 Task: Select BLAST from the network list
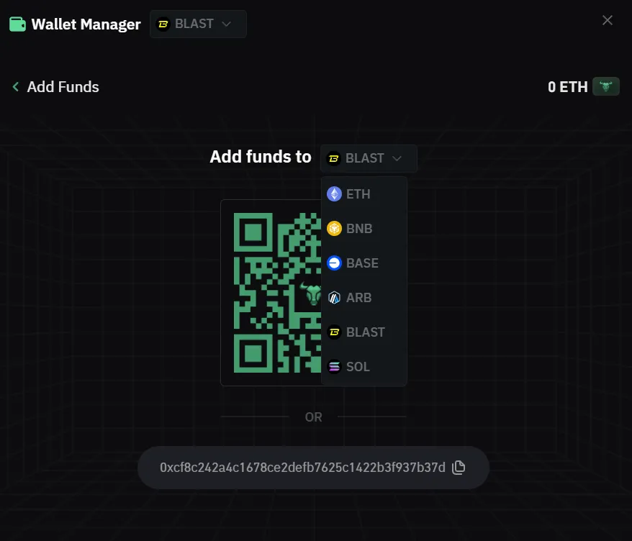pos(364,332)
